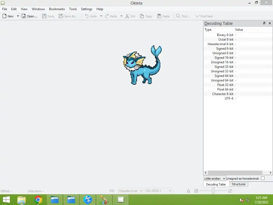Select the Signed 32-bit row

(238, 66)
